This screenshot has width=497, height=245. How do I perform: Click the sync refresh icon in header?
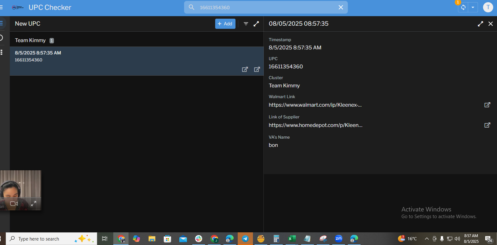pos(463,7)
